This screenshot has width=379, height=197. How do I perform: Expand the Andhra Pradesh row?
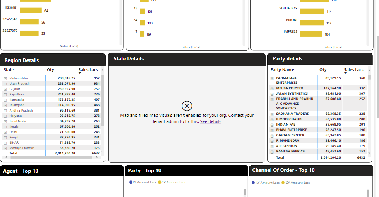[x=5, y=111]
